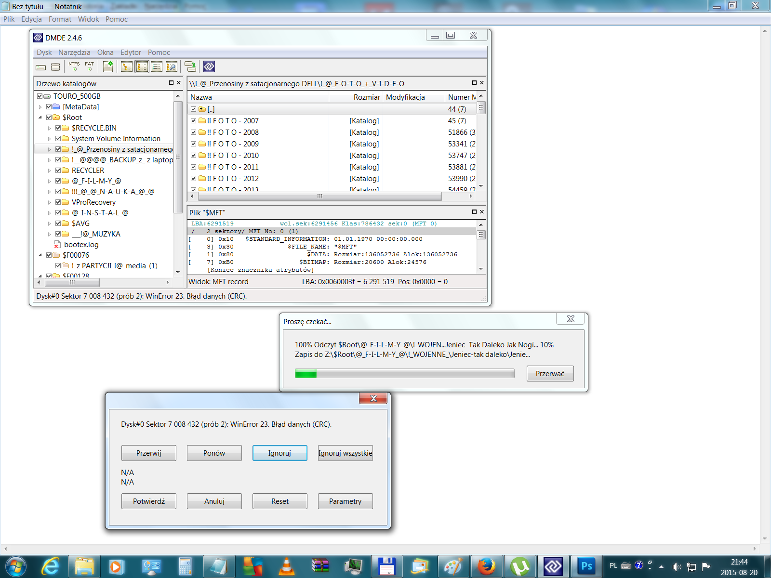The image size is (771, 578).
Task: Open the find-in-files magnifier toolbar icon
Action: [172, 66]
